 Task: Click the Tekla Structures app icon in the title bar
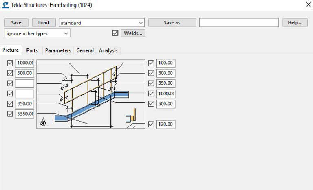coord(5,5)
